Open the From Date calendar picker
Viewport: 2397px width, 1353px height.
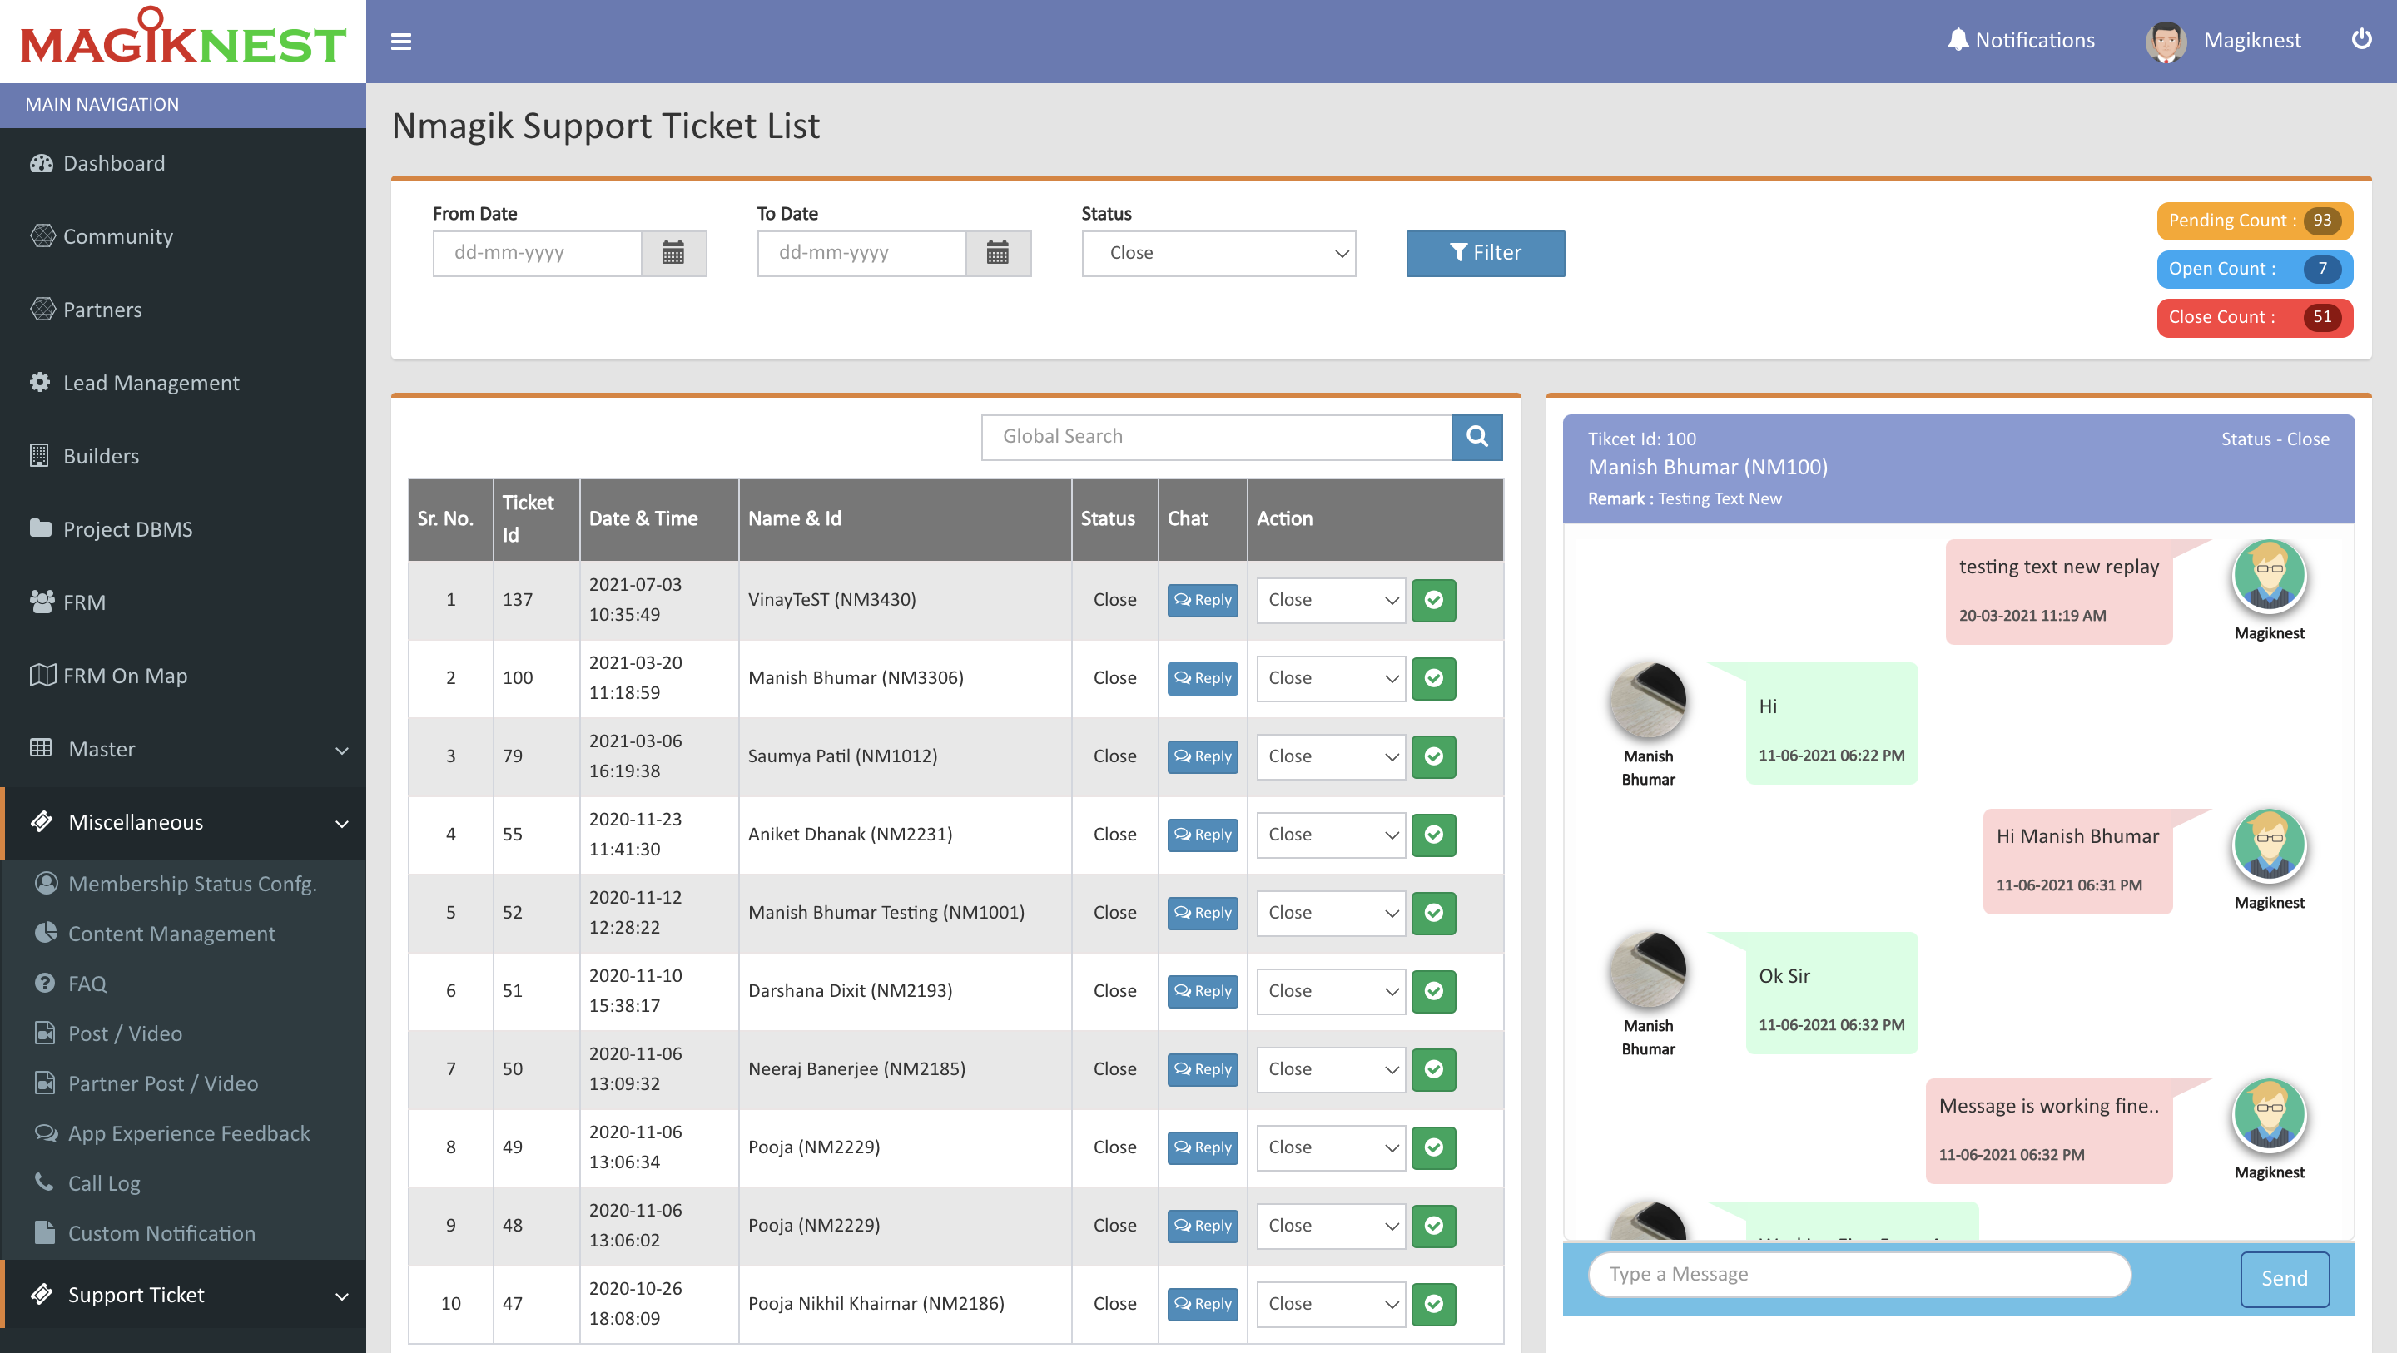pyautogui.click(x=672, y=253)
